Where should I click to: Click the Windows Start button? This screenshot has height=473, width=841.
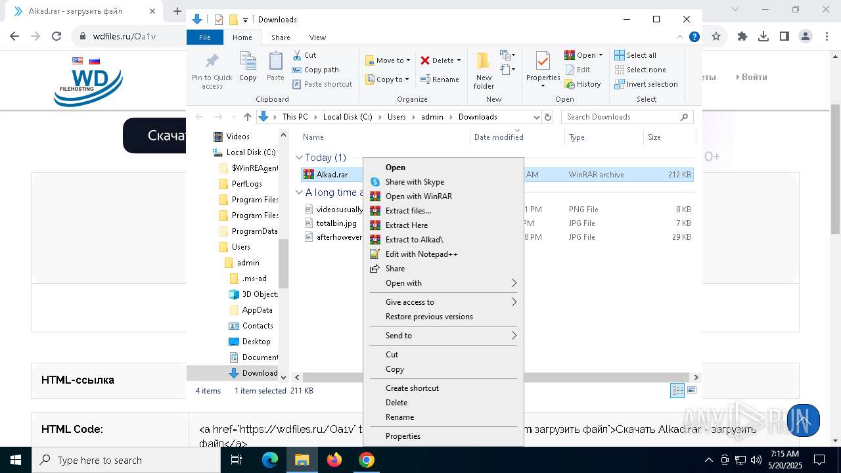pos(15,460)
